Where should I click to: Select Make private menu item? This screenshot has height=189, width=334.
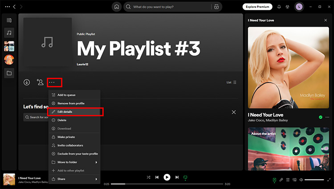pos(74,137)
